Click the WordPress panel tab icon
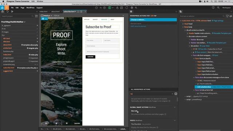This screenshot has height=131, width=233. click(131, 12)
